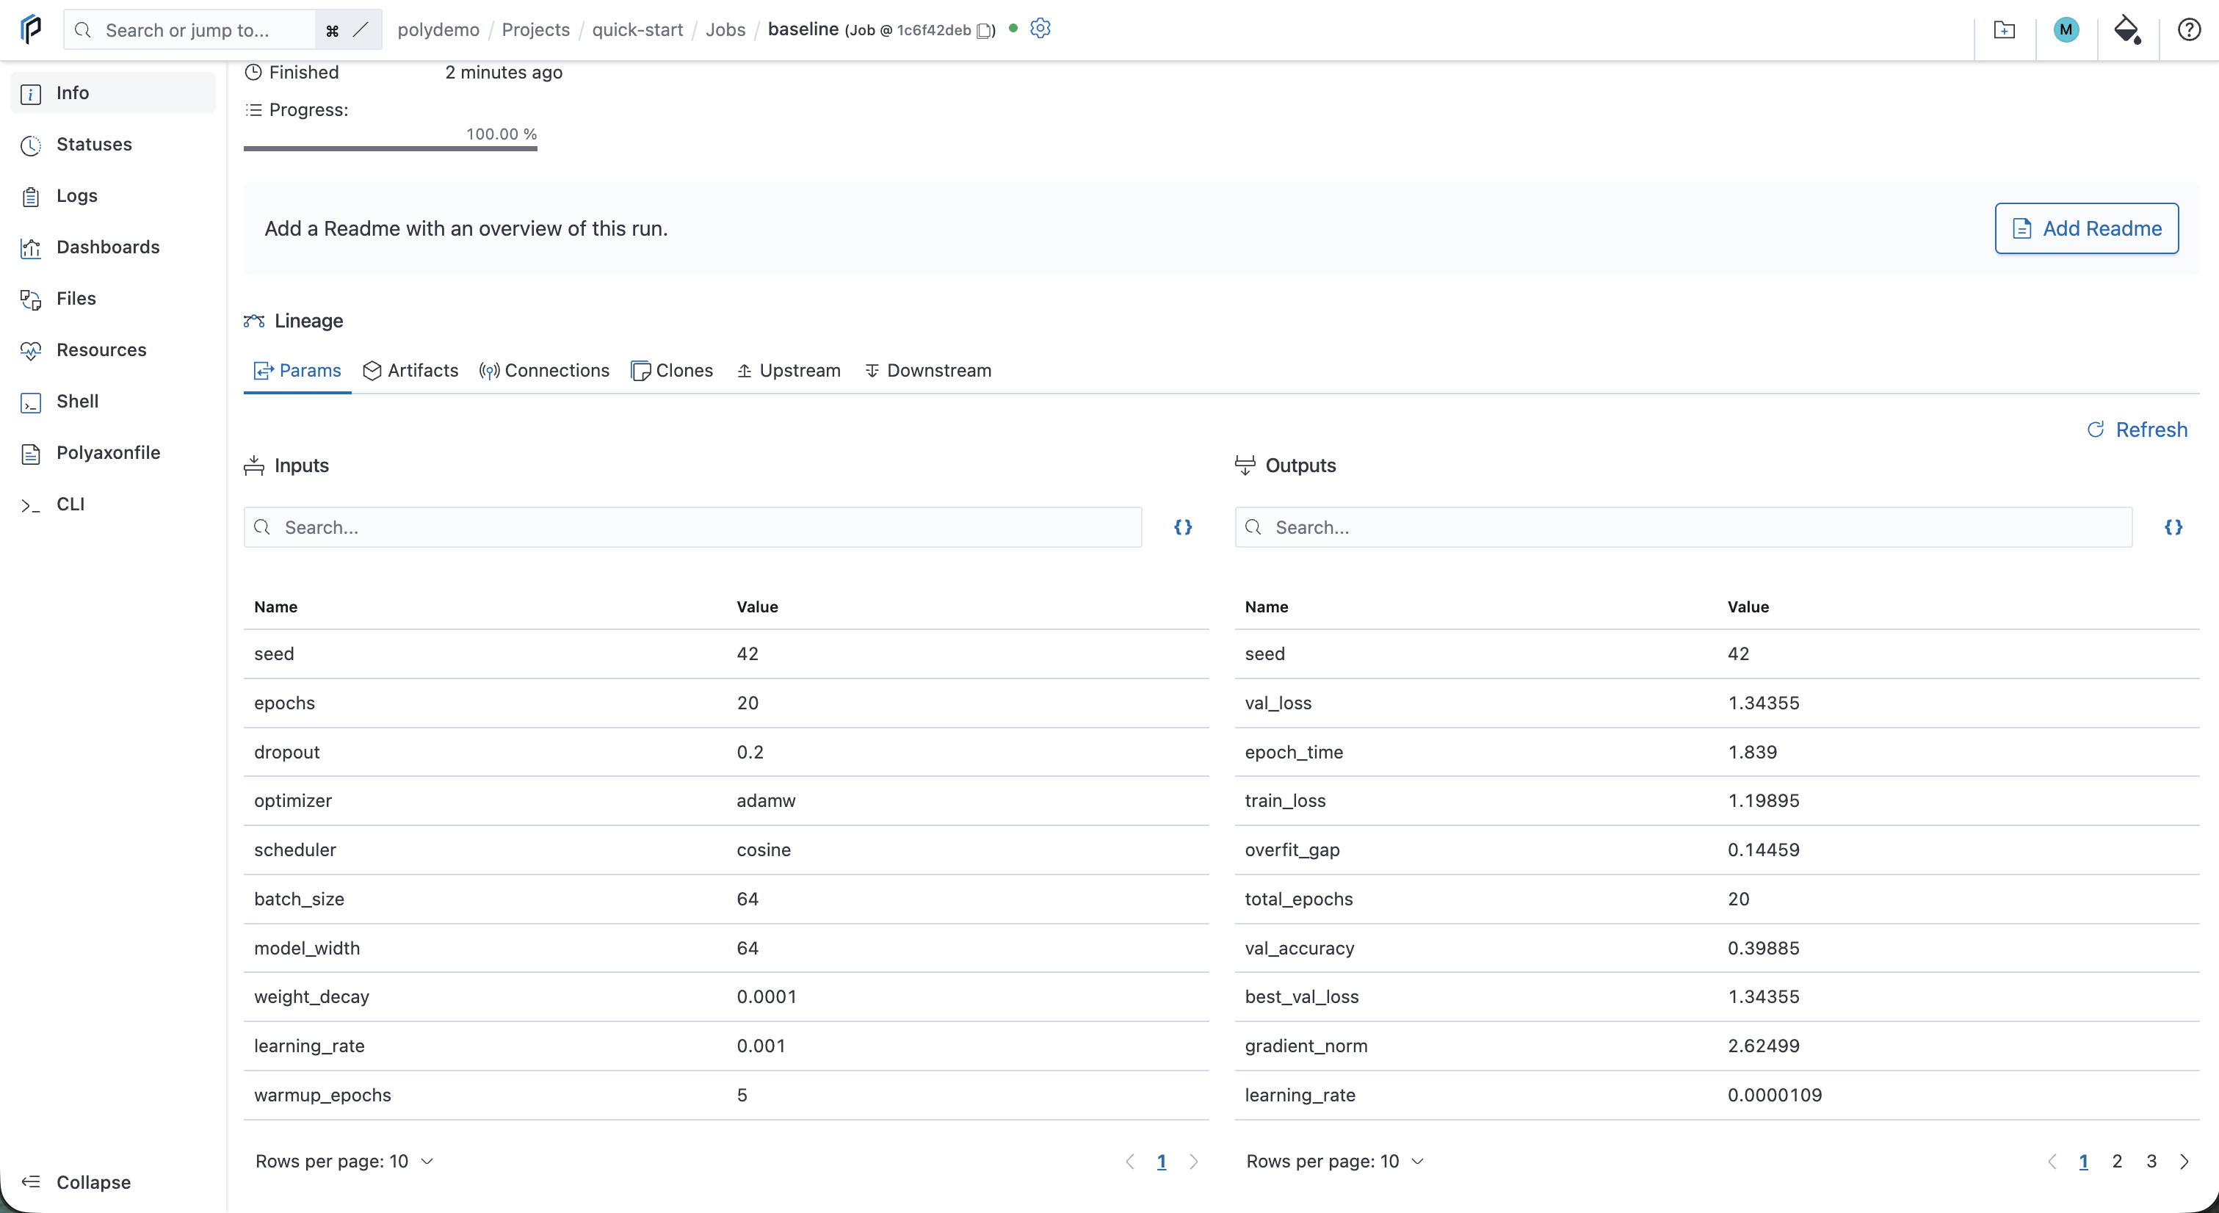Viewport: 2219px width, 1213px height.
Task: Click the val_accuracy value 0.39885
Action: pos(1763,948)
